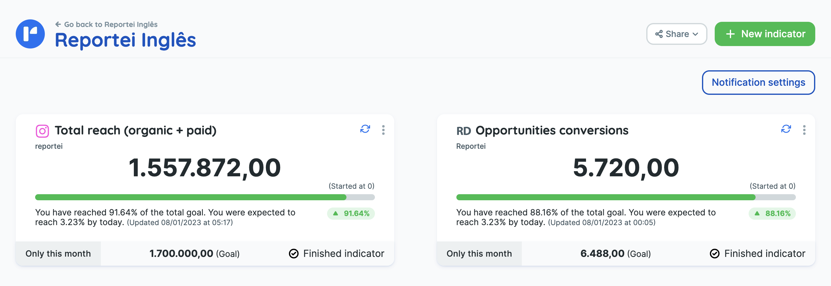Click the checkmark icon beside Finished indicator on Total reach

(293, 253)
